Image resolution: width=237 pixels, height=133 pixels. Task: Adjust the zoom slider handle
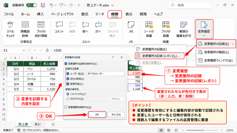[203, 130]
